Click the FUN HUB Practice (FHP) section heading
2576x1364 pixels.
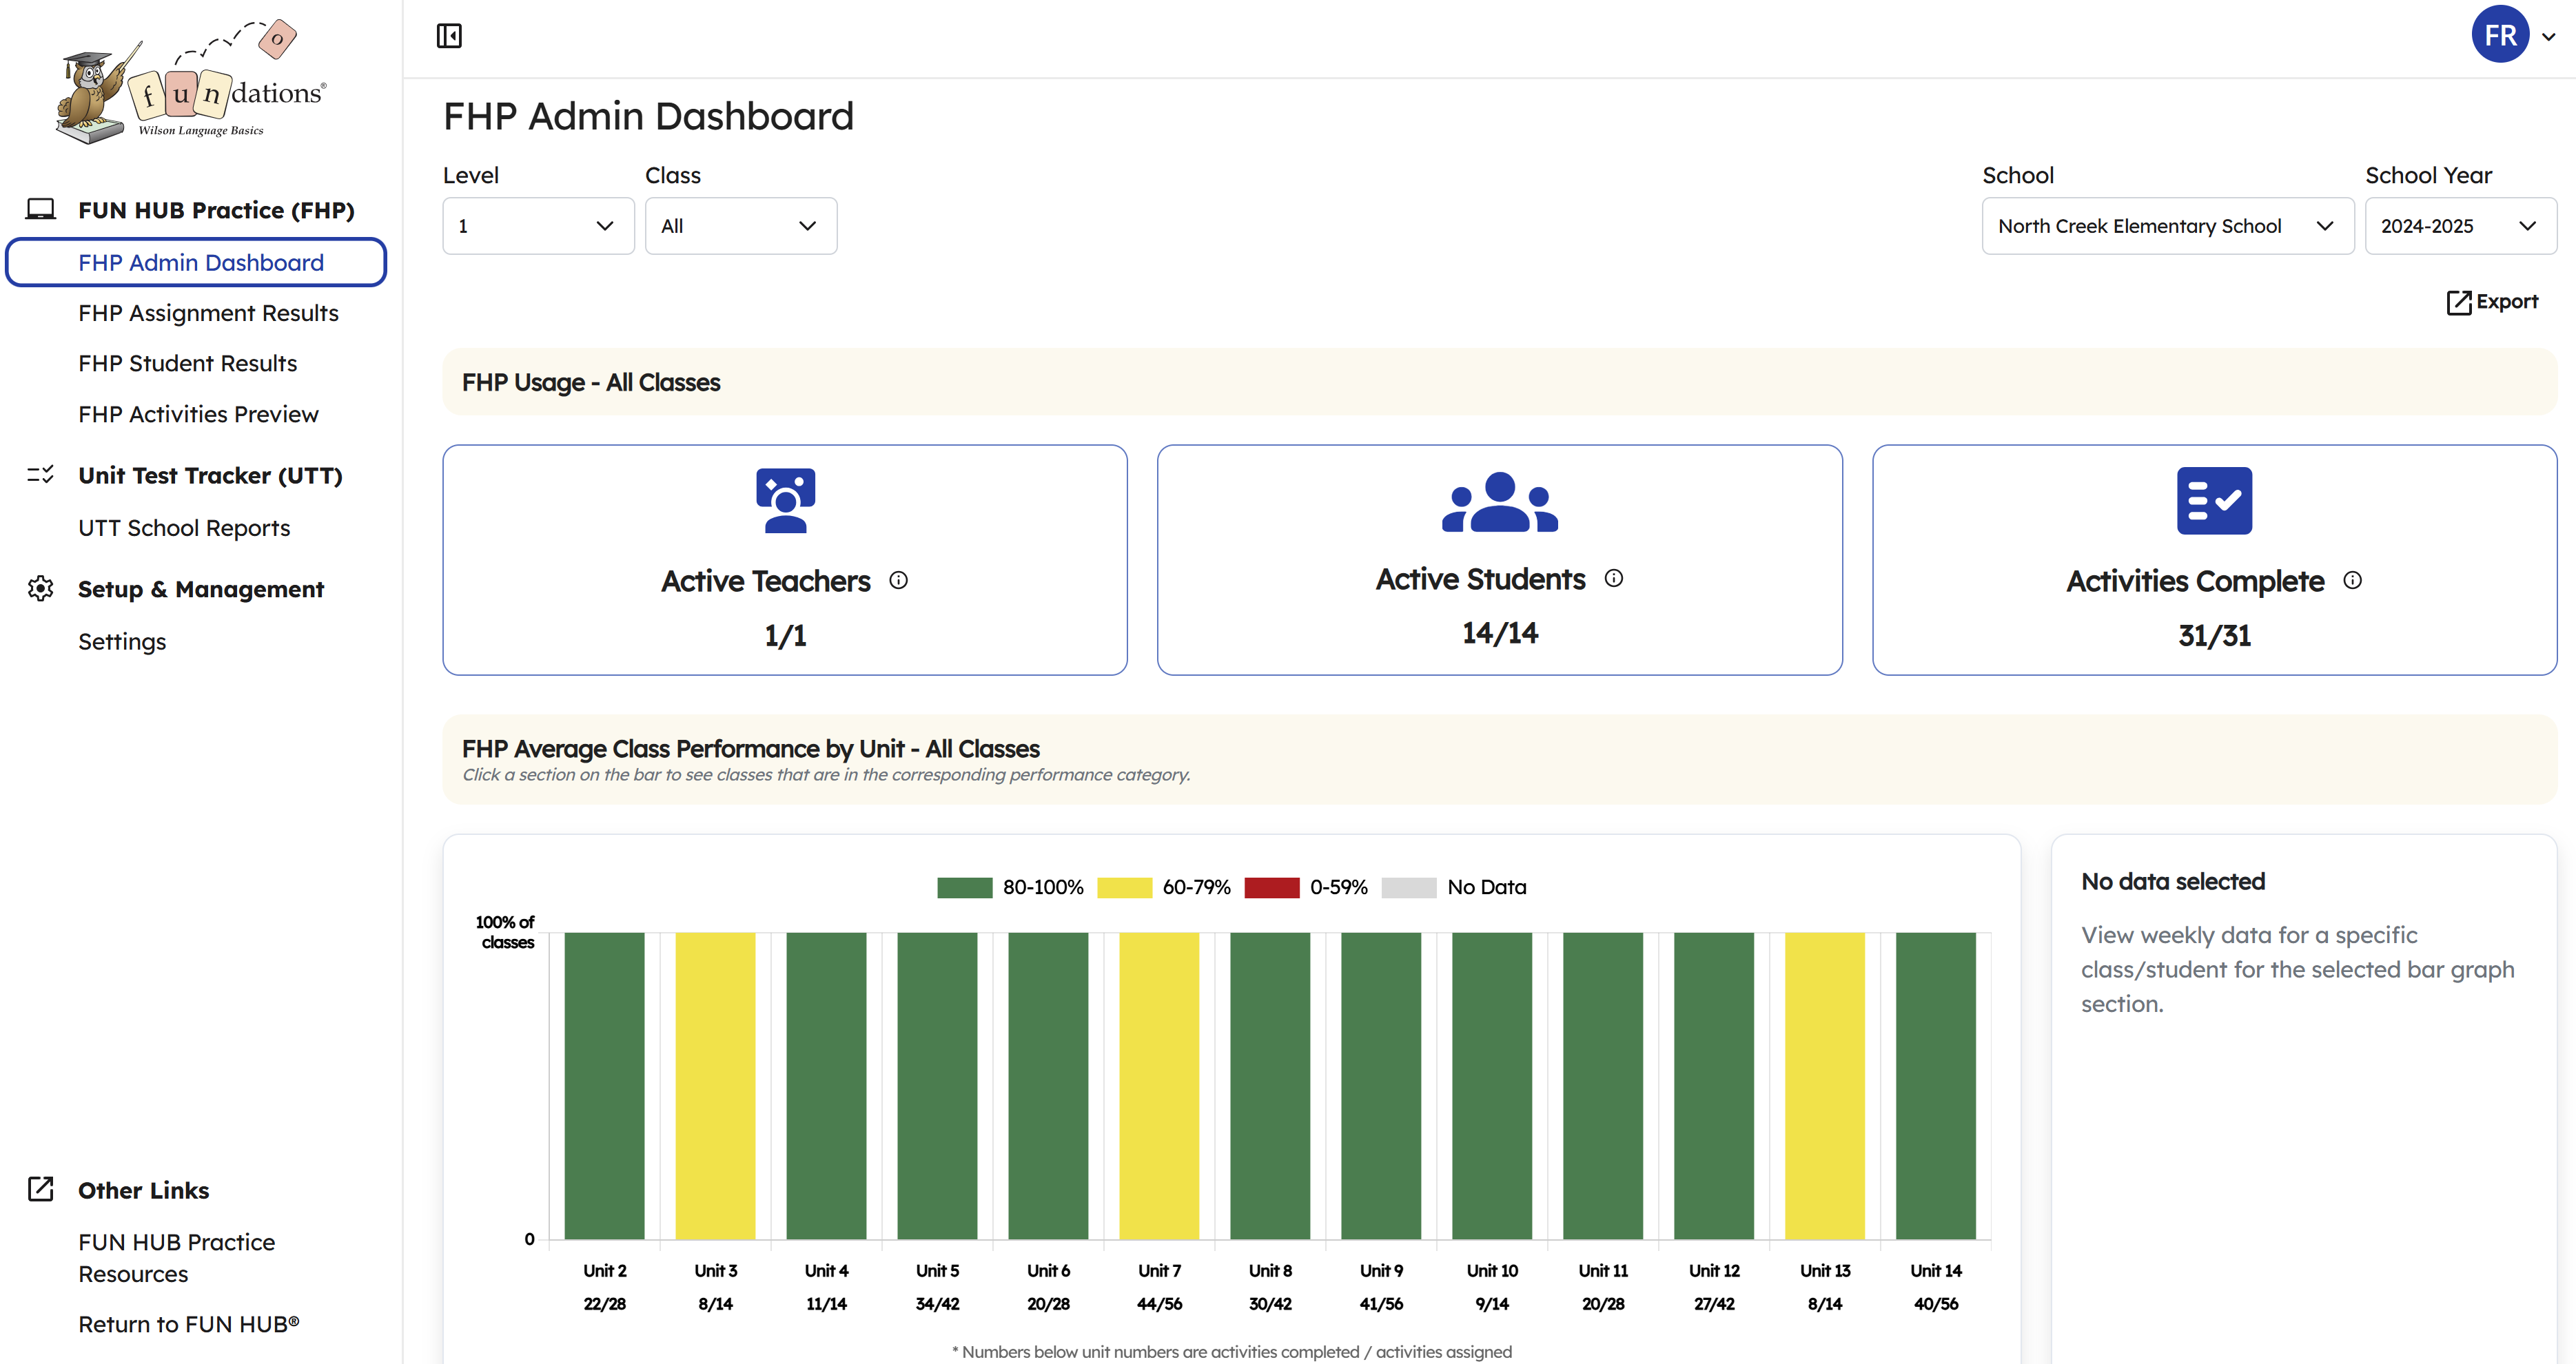216,210
